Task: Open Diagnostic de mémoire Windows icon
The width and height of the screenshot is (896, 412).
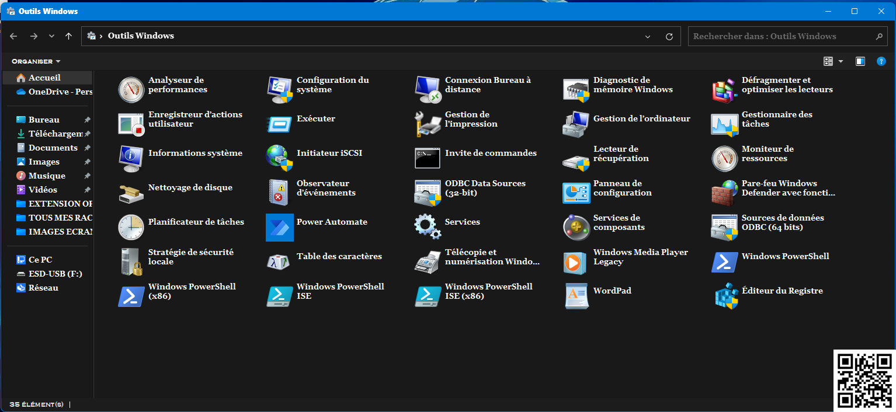Action: (576, 89)
